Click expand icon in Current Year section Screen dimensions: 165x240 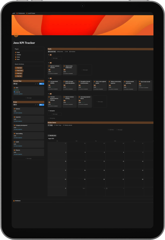click(36, 84)
